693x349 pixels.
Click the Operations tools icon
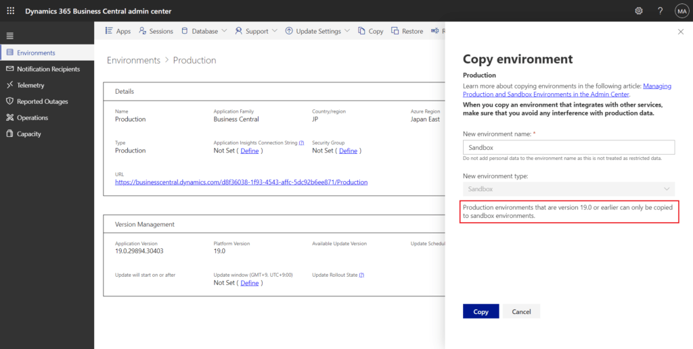tap(9, 117)
